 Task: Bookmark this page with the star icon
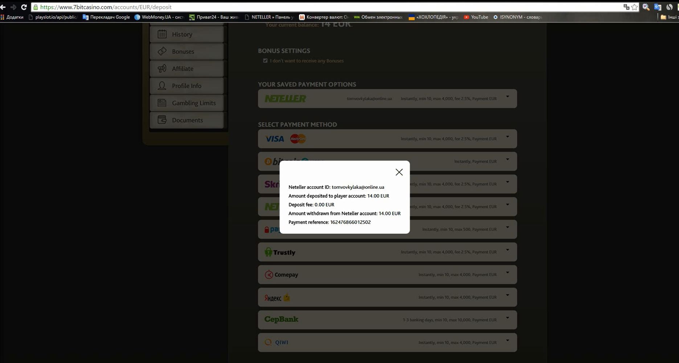(634, 7)
